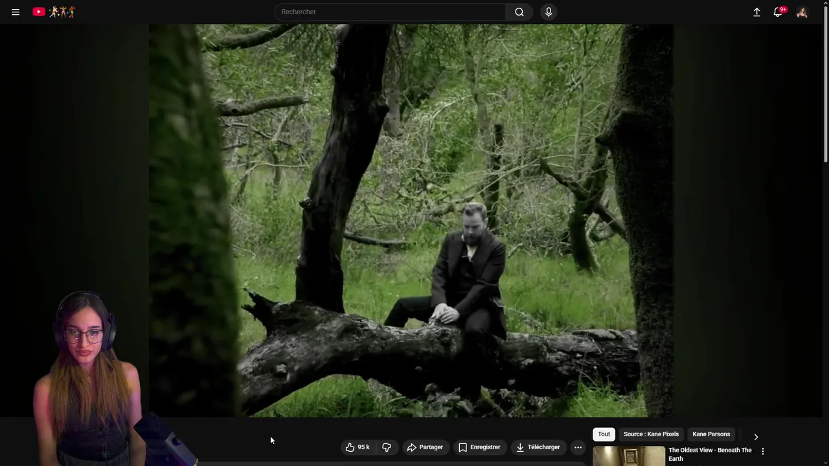Image resolution: width=829 pixels, height=466 pixels.
Task: Select the Kane Parsons chip
Action: click(x=711, y=434)
